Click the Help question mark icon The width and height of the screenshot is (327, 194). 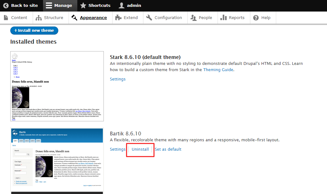point(256,18)
